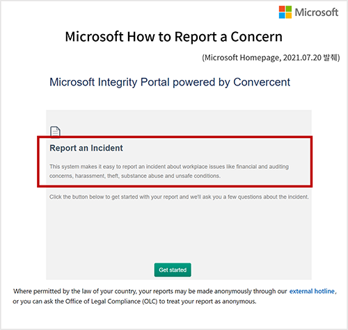The height and width of the screenshot is (330, 348).
Task: Click the Microsoft four-square logo icon
Action: 285,12
